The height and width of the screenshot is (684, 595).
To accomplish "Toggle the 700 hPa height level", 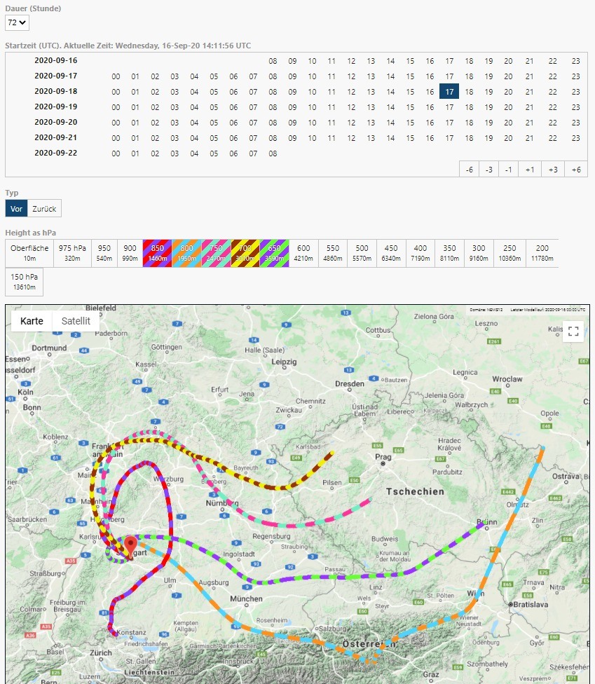I will [245, 252].
